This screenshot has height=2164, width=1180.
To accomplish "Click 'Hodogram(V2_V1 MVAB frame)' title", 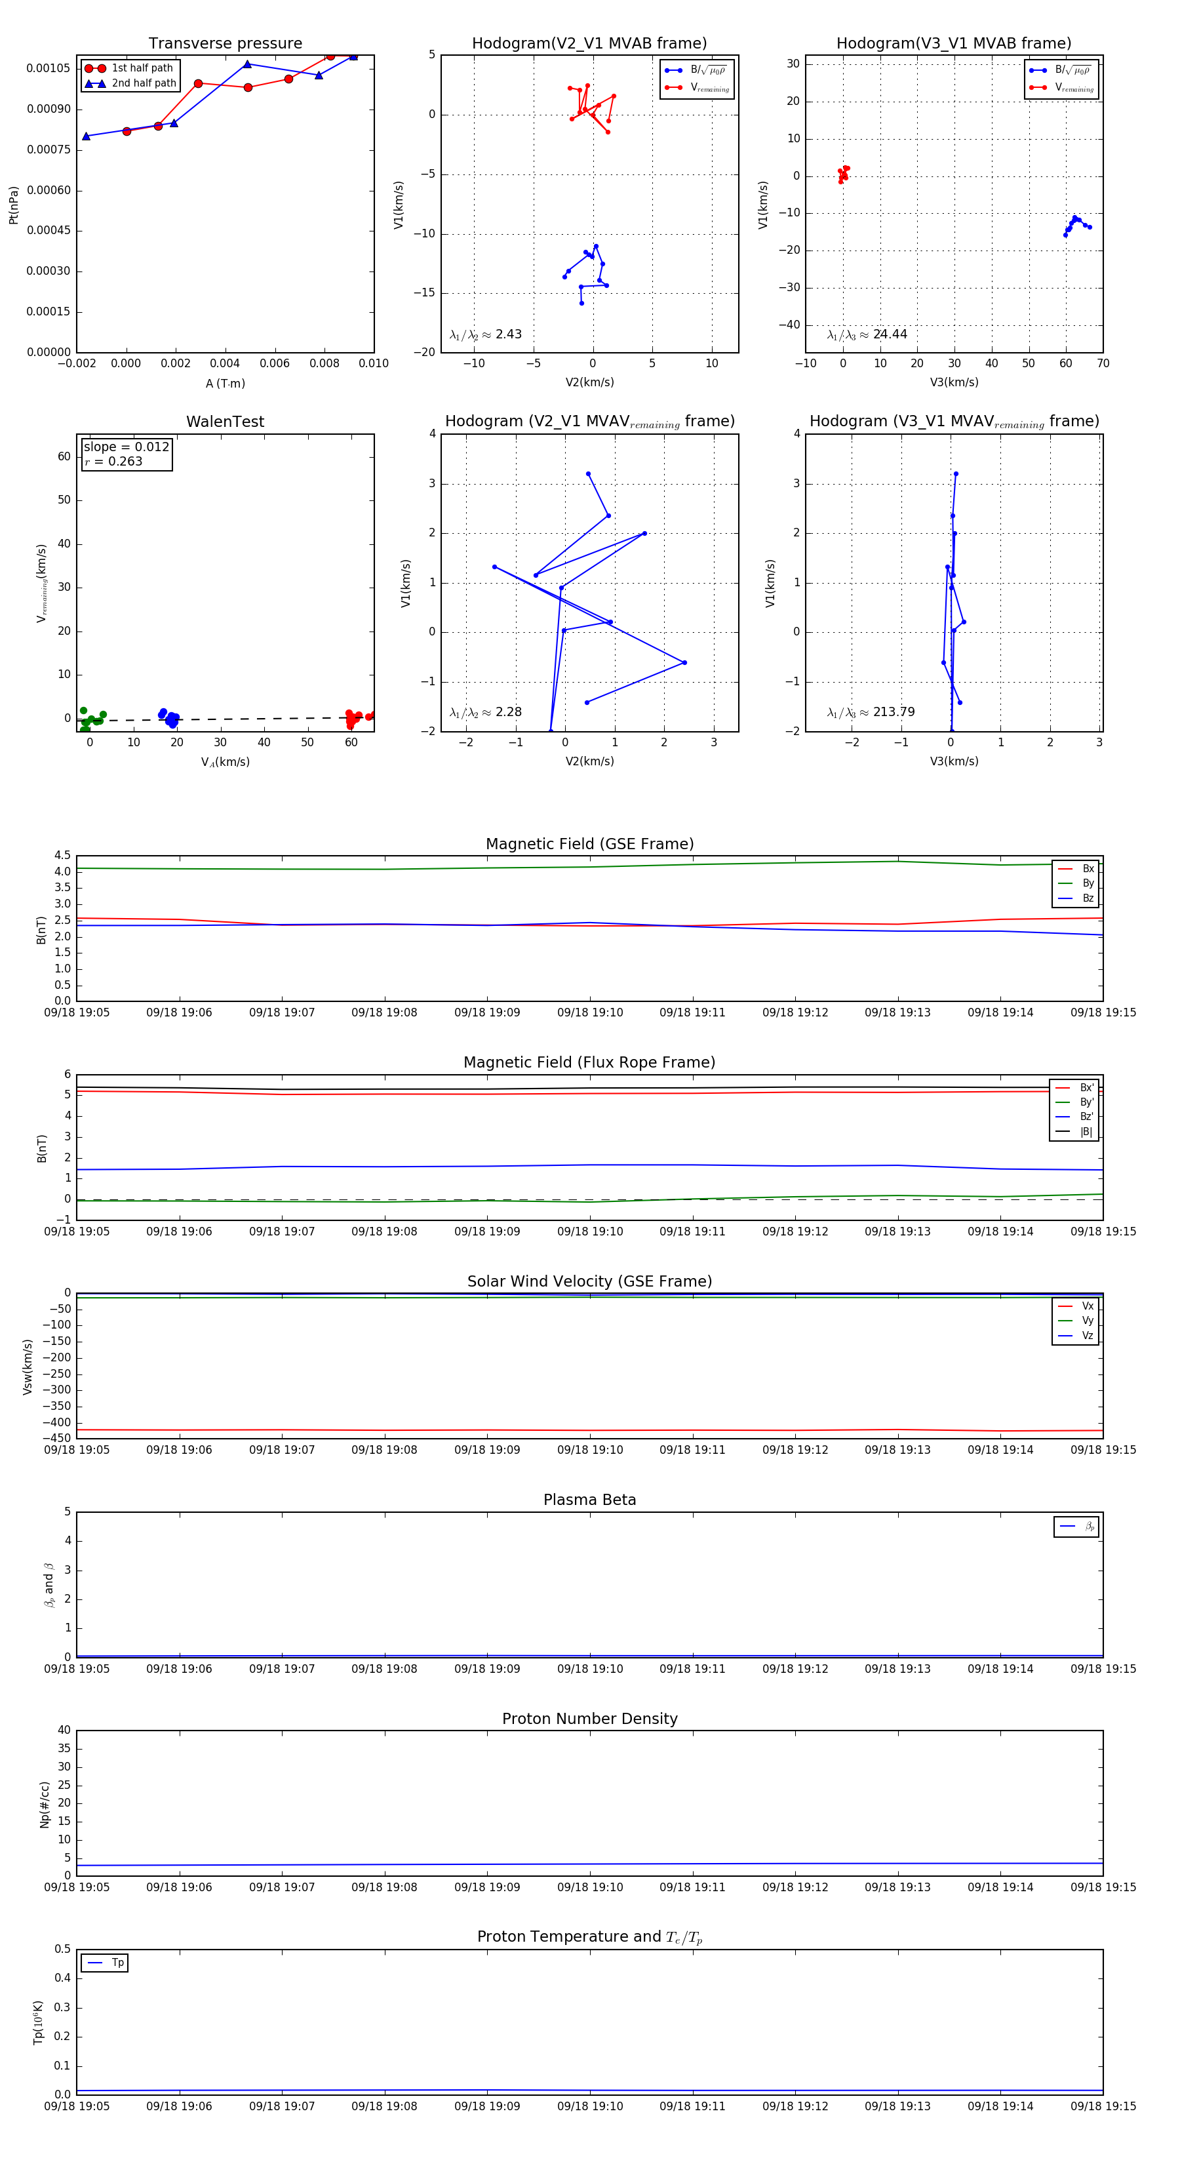I will click(589, 44).
